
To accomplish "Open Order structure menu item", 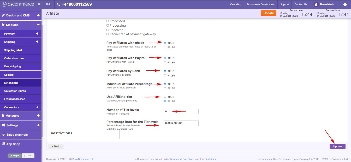I will click(x=21, y=58).
